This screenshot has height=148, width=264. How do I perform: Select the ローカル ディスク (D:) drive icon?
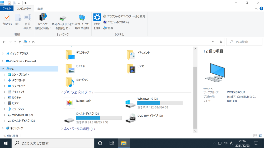(69, 120)
